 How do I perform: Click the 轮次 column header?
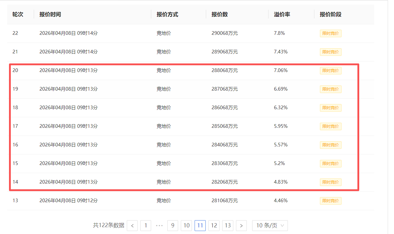point(18,14)
